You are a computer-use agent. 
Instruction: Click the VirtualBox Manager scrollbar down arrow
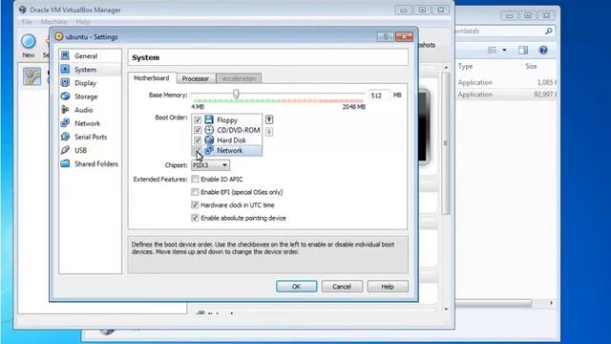coord(446,309)
